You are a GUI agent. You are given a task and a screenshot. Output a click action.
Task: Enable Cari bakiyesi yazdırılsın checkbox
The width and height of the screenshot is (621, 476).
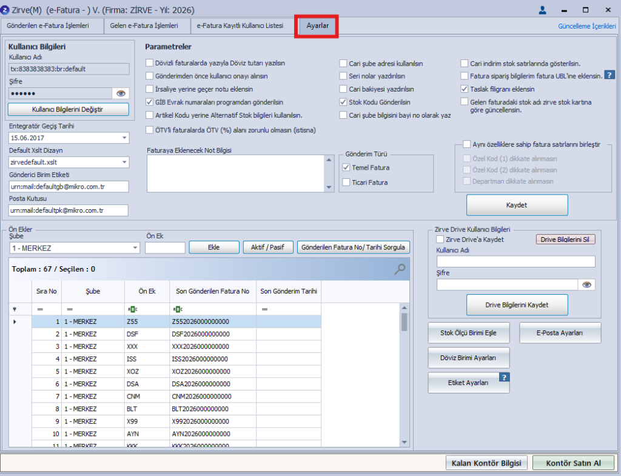pos(343,89)
